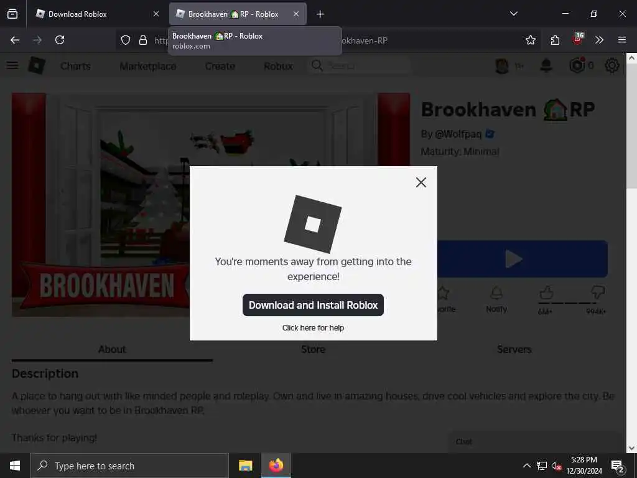The height and width of the screenshot is (478, 637).
Task: Click Download and Install Roblox button
Action: (313, 305)
